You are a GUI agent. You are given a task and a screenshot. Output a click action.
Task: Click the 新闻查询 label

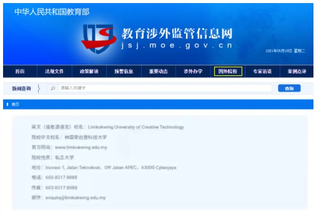click(x=21, y=88)
